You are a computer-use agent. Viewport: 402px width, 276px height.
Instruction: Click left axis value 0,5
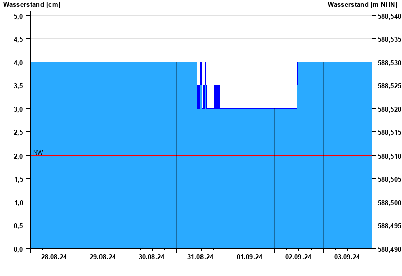(18, 225)
